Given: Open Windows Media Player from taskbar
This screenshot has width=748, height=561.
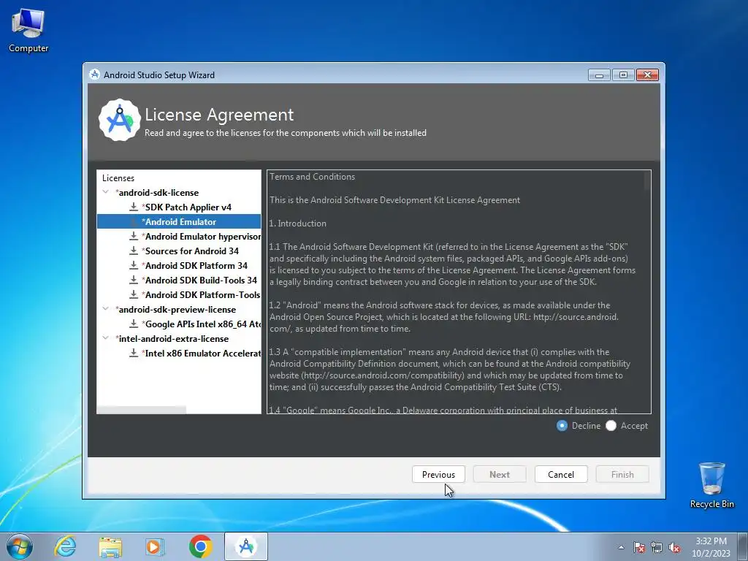Looking at the screenshot, I should (x=155, y=547).
